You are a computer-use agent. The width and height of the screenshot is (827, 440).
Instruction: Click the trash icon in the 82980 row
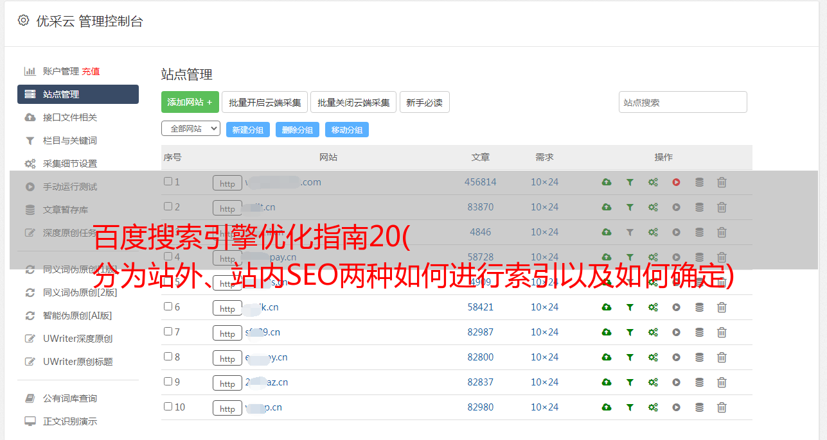point(722,407)
